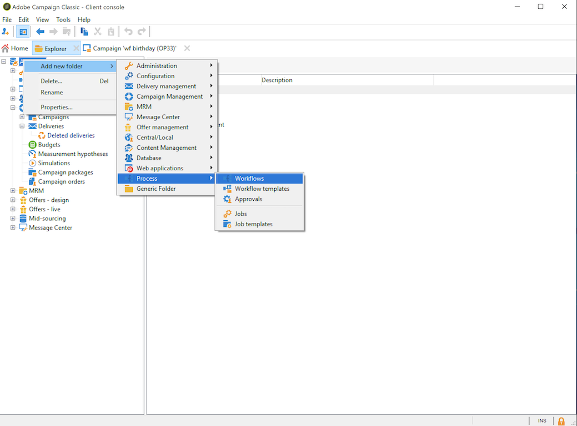
Task: Select Deleted deliveries tree item
Action: [71, 136]
